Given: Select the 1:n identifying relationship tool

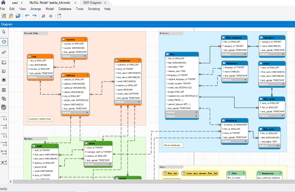Looking at the screenshot, I should (x=4, y=144).
